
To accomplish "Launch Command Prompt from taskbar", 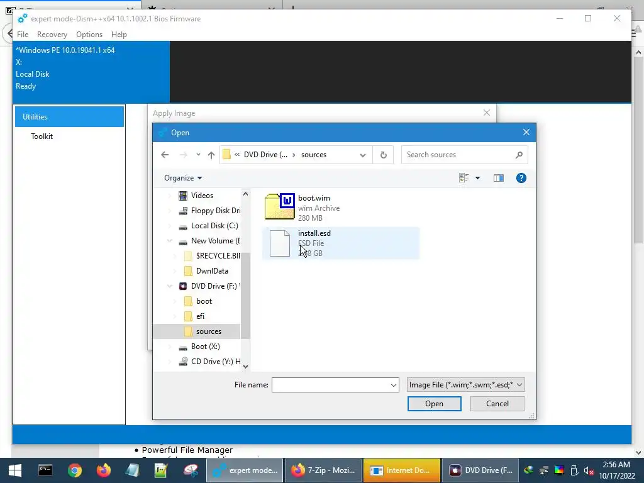I will tap(45, 470).
